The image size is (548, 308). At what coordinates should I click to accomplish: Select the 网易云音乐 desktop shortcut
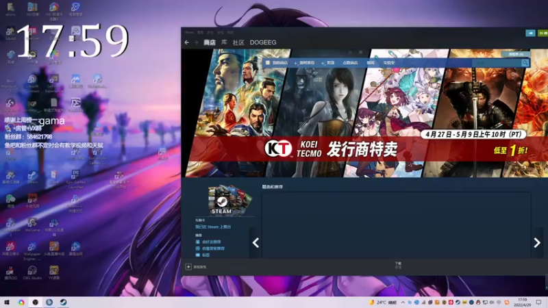10,249
